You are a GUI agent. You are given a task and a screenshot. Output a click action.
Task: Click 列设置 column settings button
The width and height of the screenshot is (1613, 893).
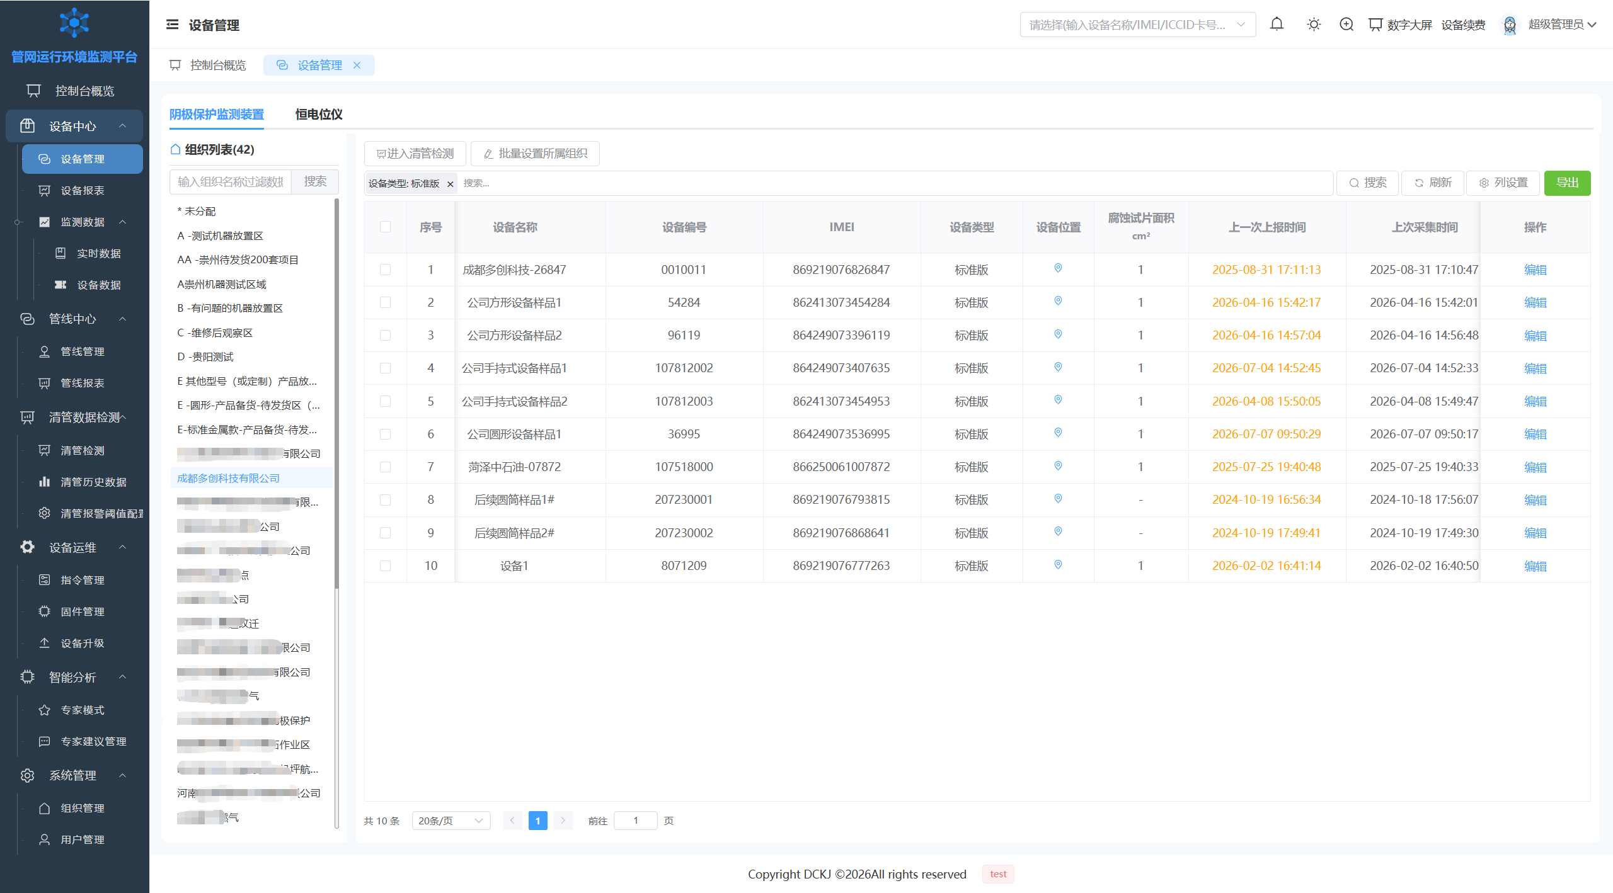pos(1503,183)
